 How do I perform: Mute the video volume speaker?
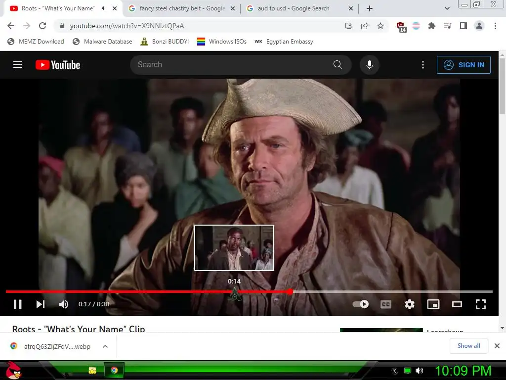point(64,304)
